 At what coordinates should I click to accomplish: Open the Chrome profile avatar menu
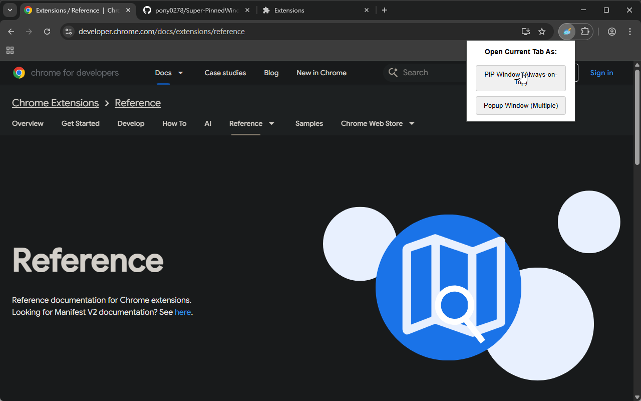pyautogui.click(x=612, y=32)
